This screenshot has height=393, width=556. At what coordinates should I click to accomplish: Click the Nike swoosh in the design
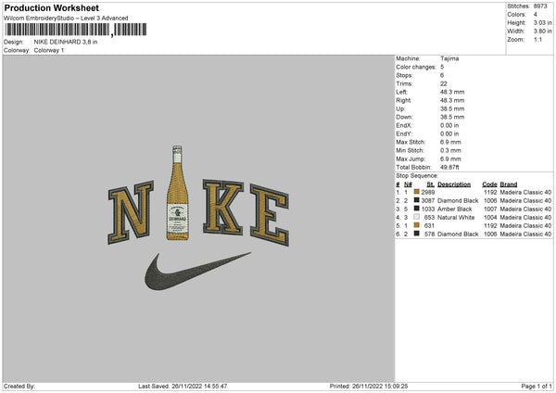[197, 272]
